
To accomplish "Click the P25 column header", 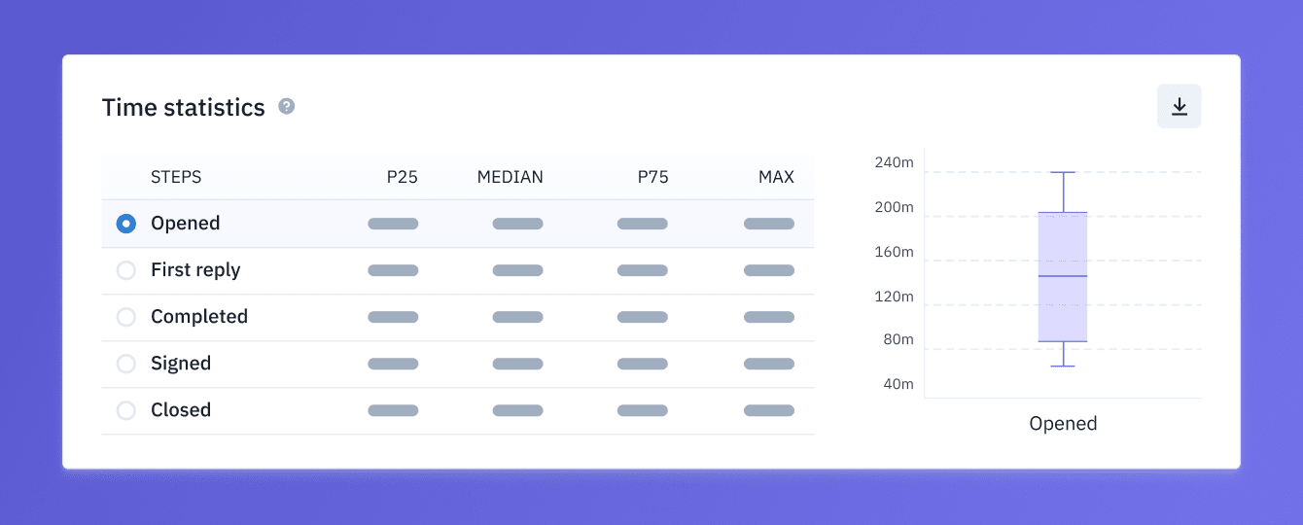I will point(402,177).
